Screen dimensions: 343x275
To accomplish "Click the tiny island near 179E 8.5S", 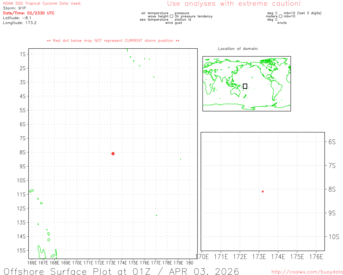I will tap(181, 159).
